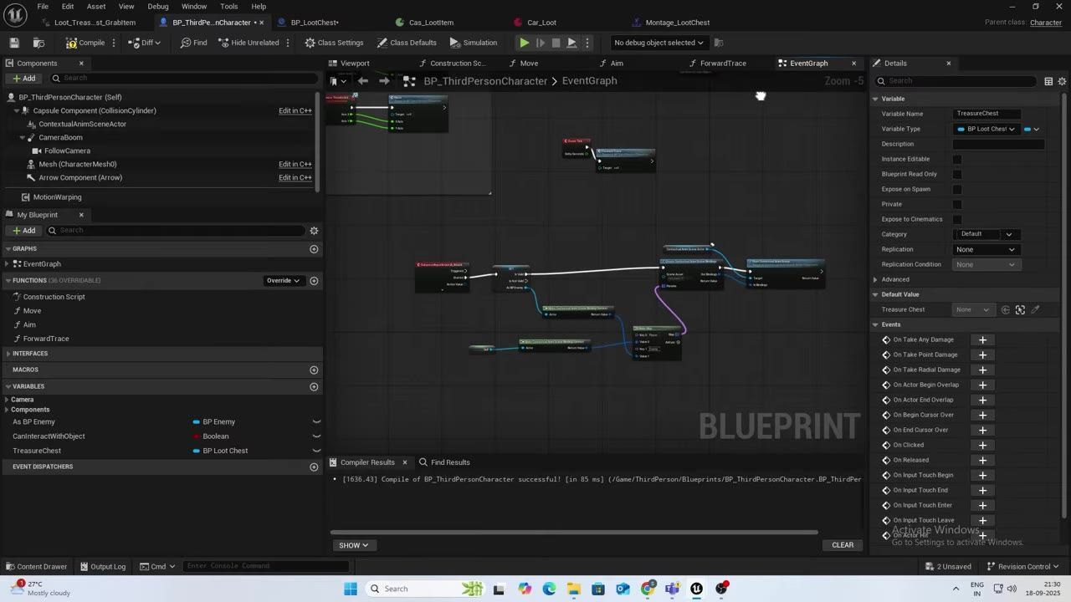Open the Variable Type dropdown
Screen dimensions: 1071x602
pos(986,129)
